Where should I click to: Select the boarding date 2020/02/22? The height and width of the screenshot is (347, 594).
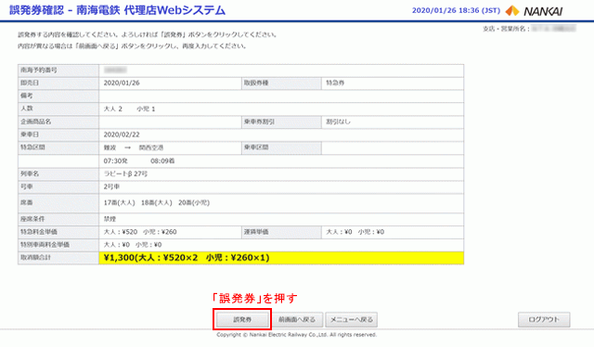coord(122,135)
